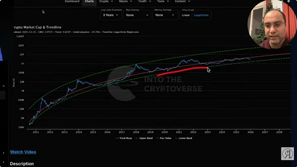
Task: Click the notification bell icon
Action: (288, 1)
